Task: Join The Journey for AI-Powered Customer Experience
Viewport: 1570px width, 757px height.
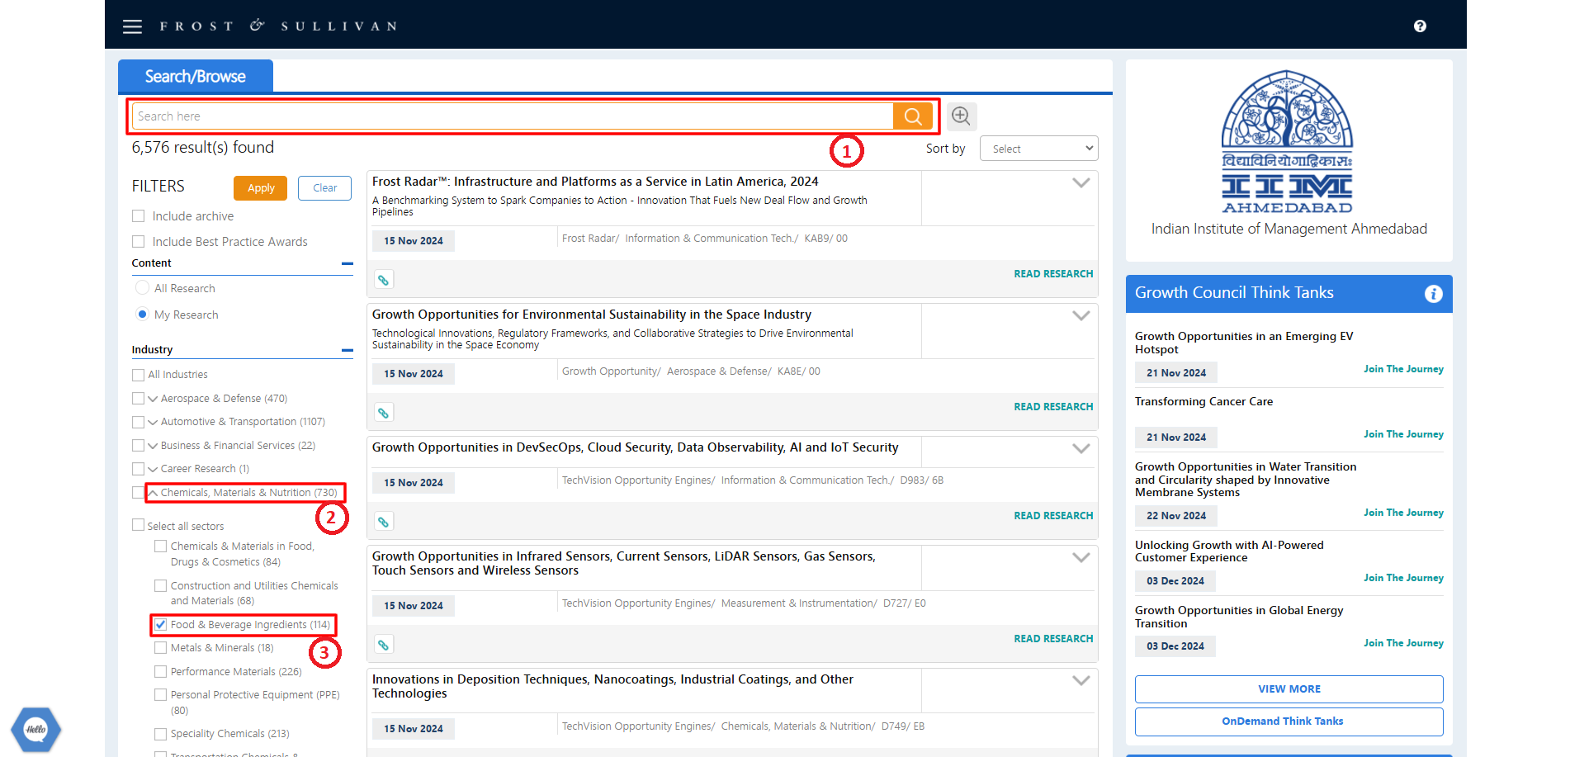Action: coord(1403,578)
